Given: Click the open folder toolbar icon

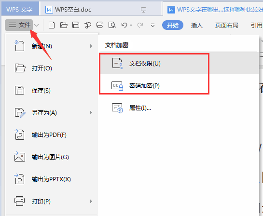Looking at the screenshot, I should point(64,25).
